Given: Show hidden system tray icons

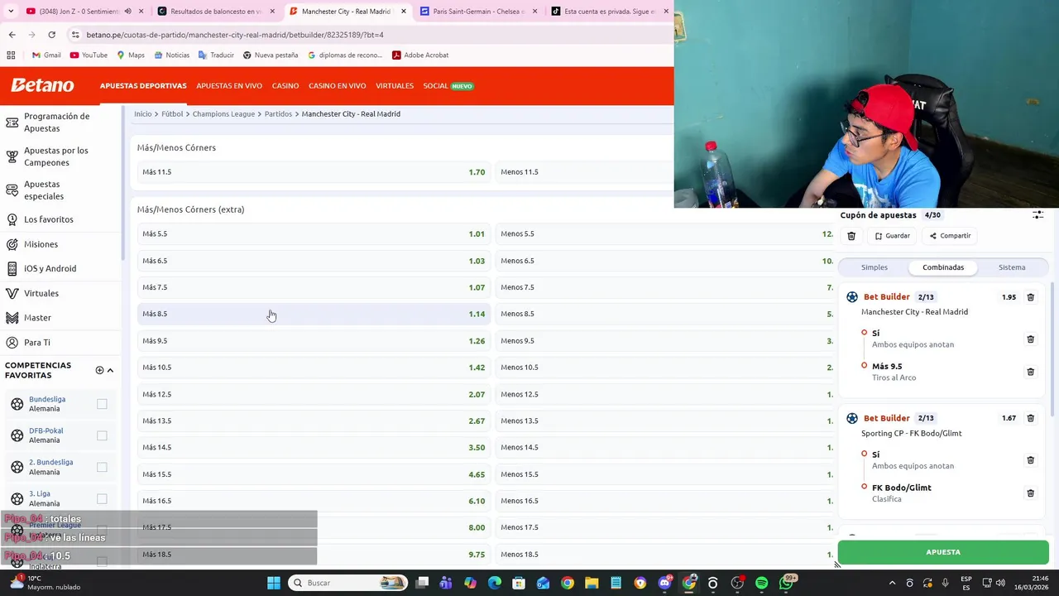Looking at the screenshot, I should click(x=892, y=583).
